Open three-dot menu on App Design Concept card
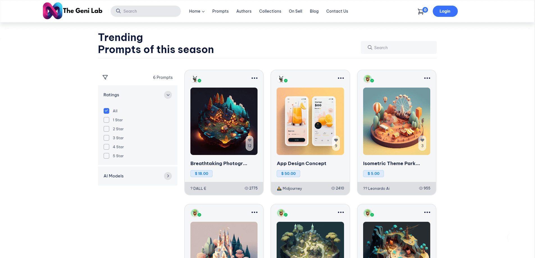 pyautogui.click(x=341, y=78)
